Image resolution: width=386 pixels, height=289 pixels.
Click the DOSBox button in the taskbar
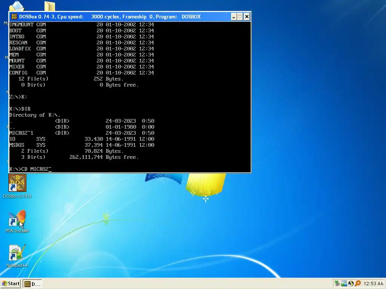32,284
